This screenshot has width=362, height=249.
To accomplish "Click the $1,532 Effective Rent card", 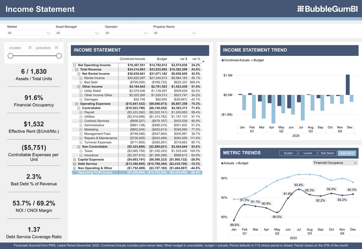I will 34,127.
